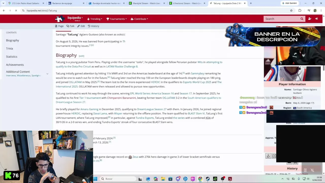Open a new browser tab

point(251,3)
